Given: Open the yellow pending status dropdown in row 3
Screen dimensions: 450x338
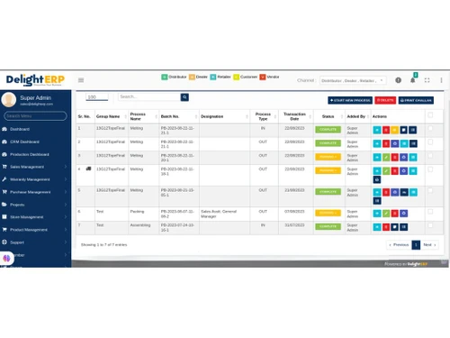Looking at the screenshot, I should click(x=328, y=157).
